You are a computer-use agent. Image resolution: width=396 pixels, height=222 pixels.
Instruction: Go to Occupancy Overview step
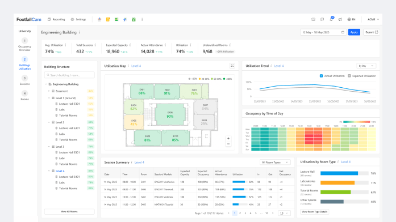[24, 44]
